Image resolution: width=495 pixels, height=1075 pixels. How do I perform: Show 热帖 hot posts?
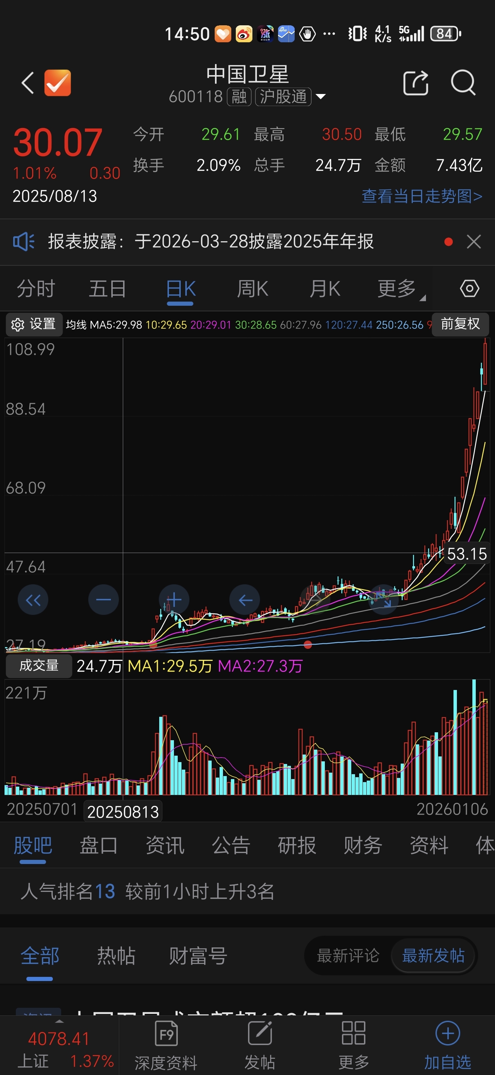[x=116, y=956]
